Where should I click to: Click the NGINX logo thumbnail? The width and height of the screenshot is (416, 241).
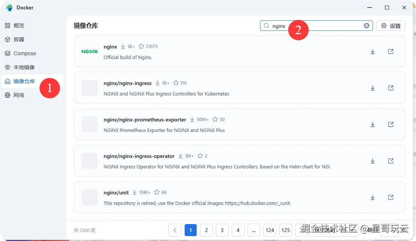tap(90, 52)
